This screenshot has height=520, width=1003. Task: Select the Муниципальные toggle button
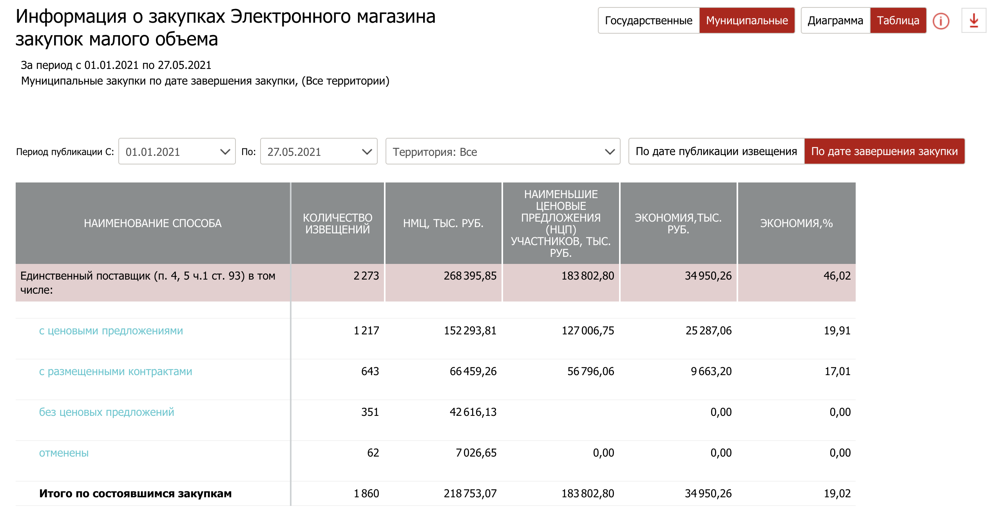[747, 21]
